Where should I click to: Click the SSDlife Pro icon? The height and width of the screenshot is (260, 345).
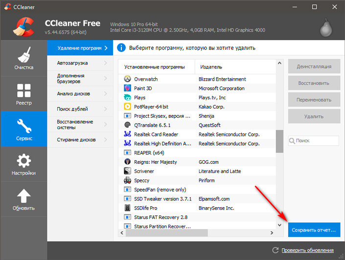click(x=127, y=208)
